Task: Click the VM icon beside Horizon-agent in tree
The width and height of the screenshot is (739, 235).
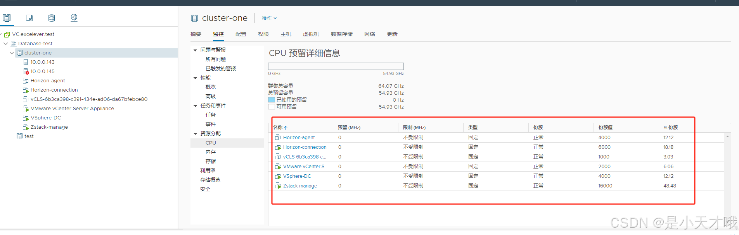Action: (x=26, y=81)
